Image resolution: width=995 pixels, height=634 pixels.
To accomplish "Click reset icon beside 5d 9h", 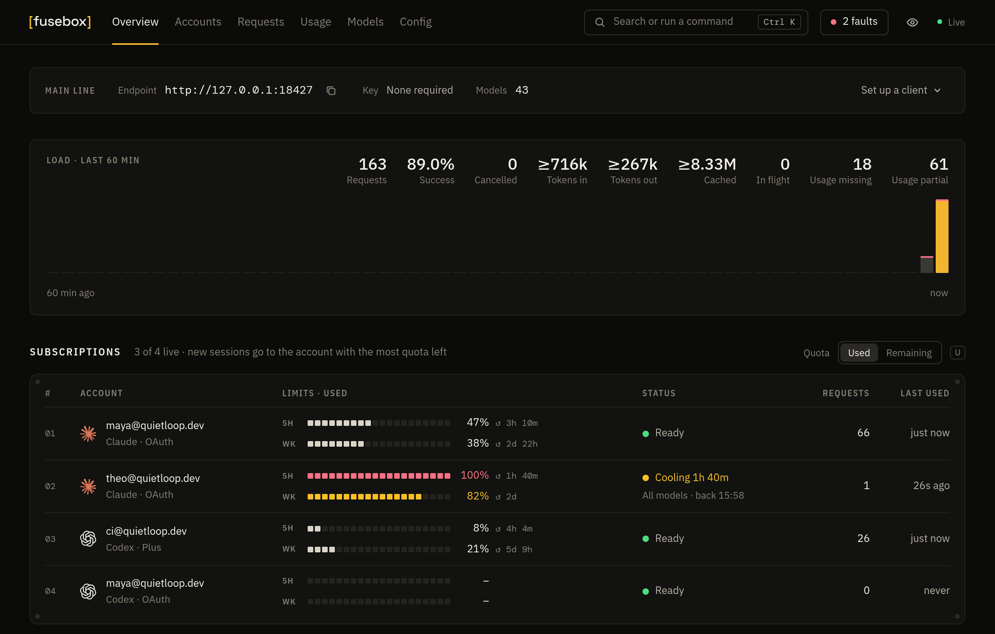I will click(x=498, y=550).
